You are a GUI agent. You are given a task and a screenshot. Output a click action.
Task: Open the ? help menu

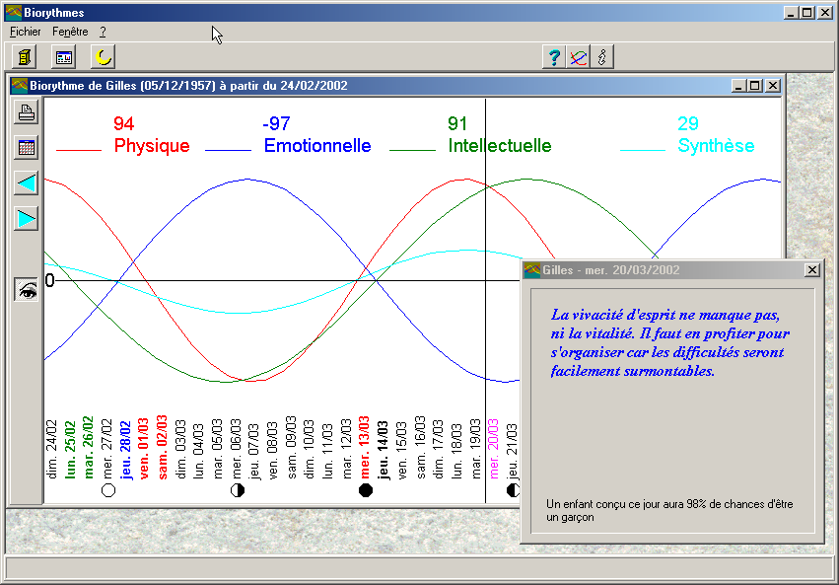pyautogui.click(x=103, y=32)
